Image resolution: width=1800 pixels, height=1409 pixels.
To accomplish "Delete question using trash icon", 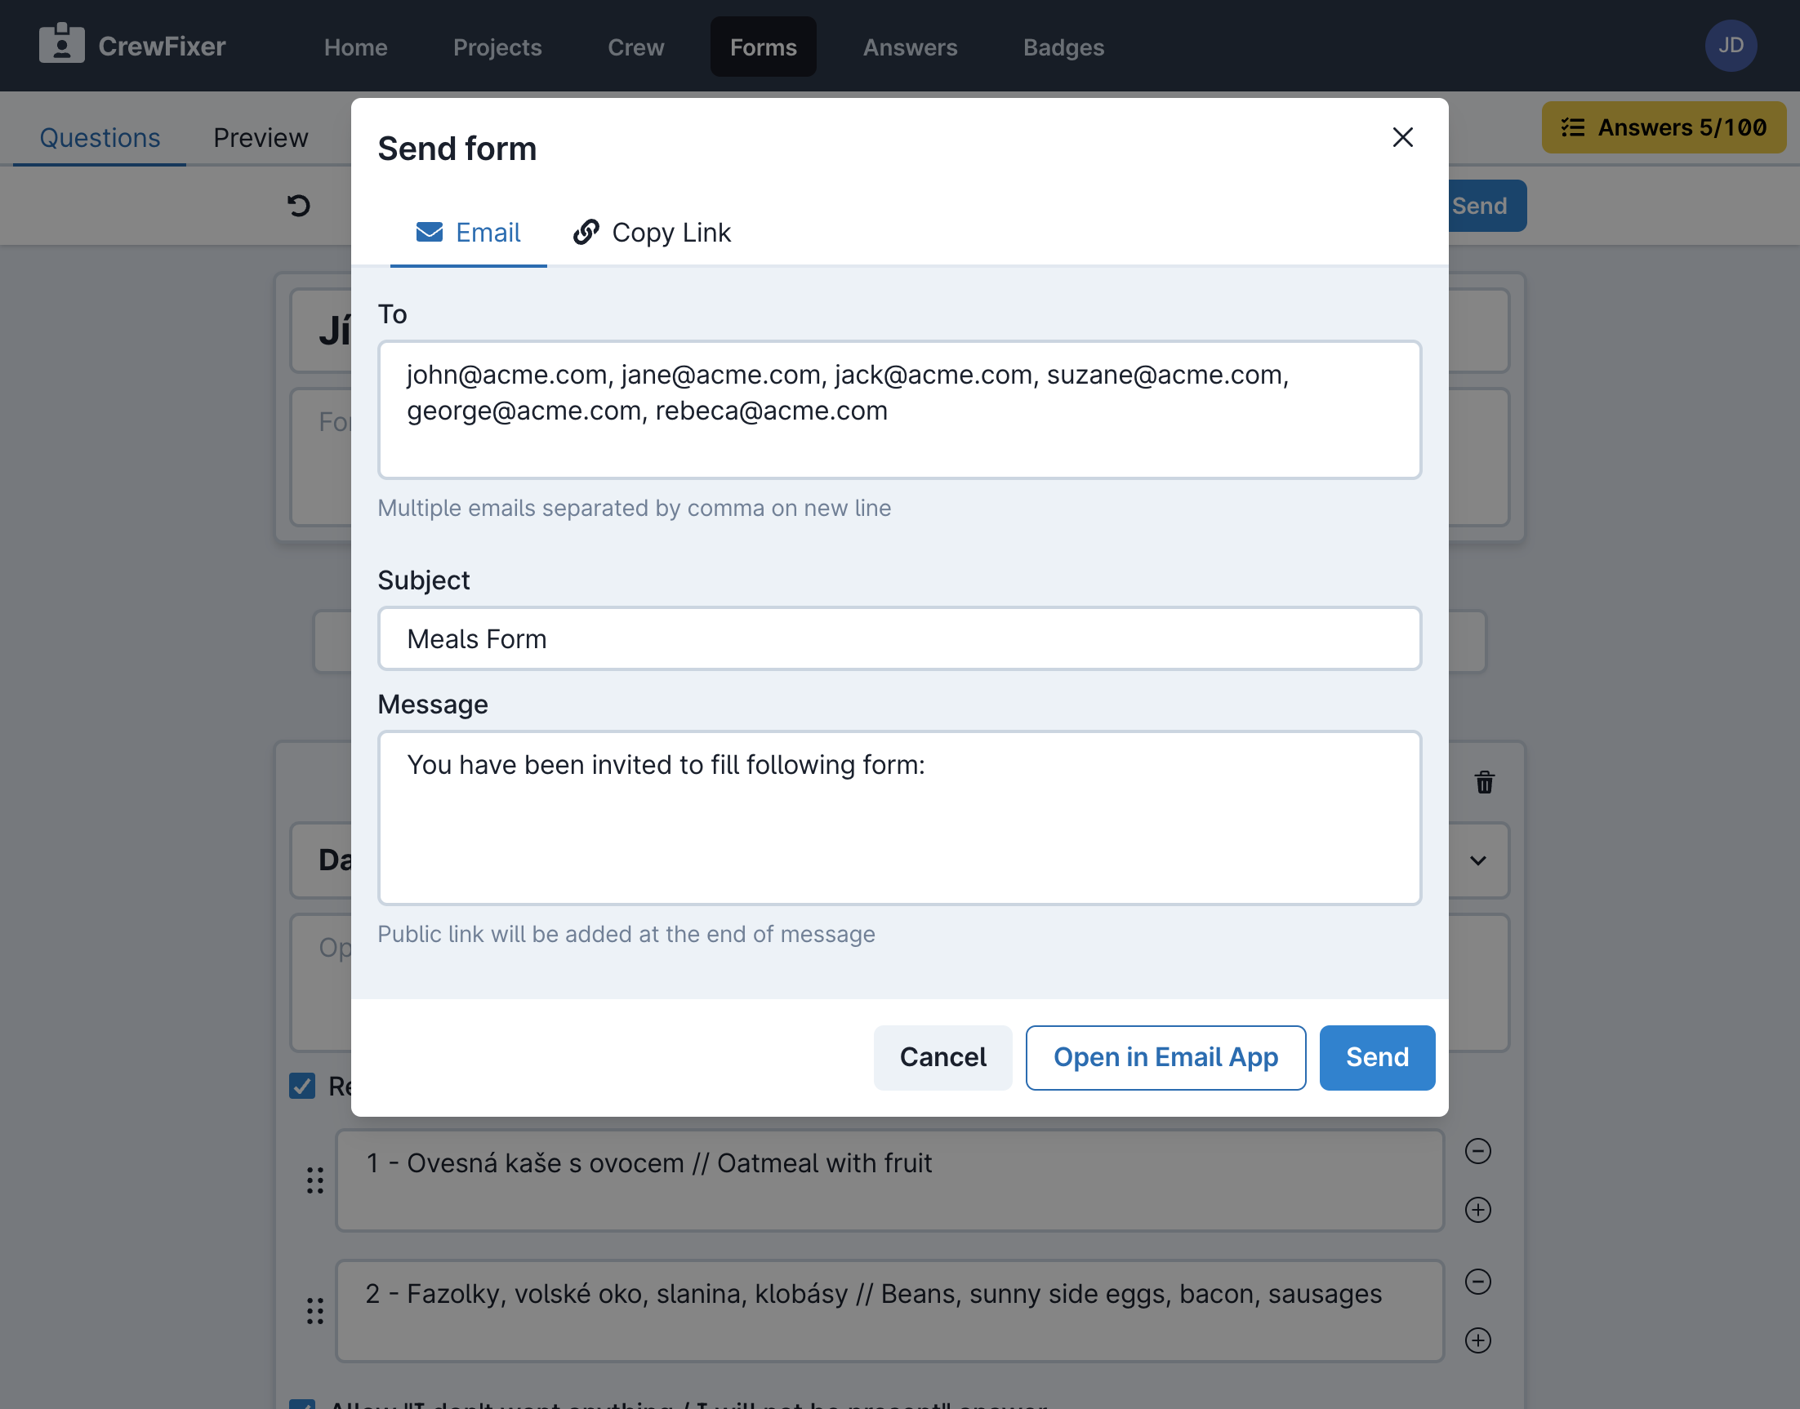I will [x=1484, y=782].
